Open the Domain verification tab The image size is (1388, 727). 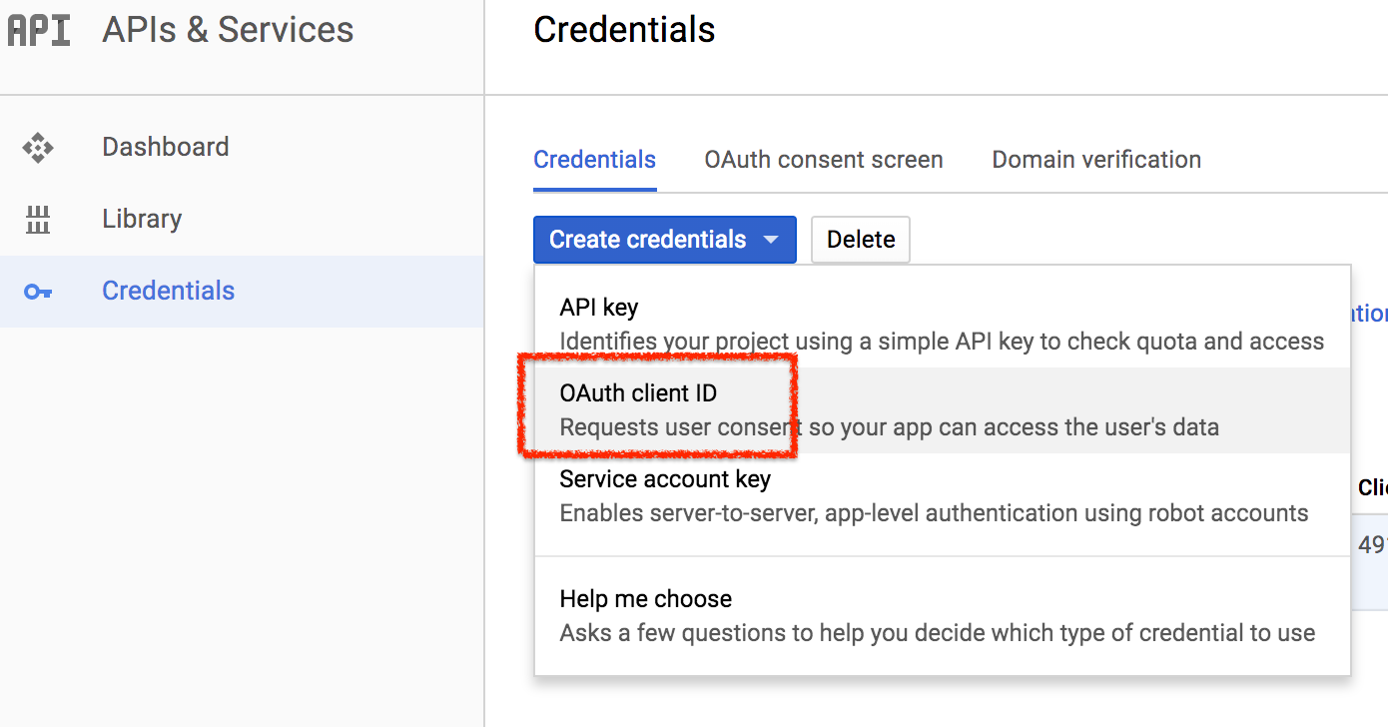[x=1096, y=160]
